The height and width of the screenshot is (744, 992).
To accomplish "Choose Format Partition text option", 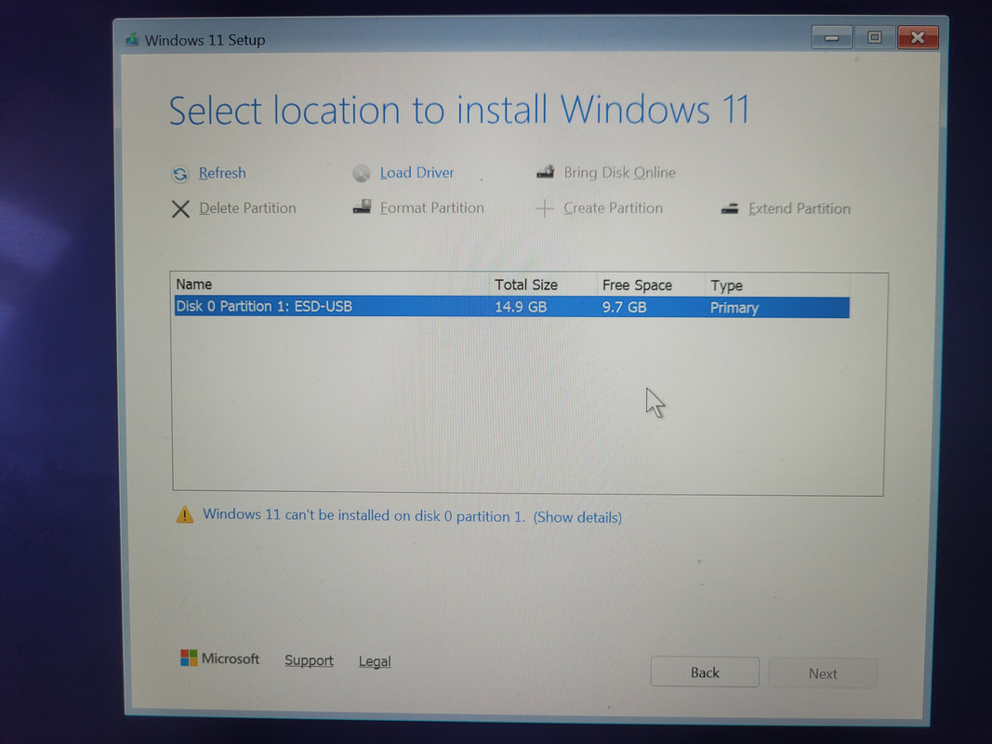I will point(432,207).
